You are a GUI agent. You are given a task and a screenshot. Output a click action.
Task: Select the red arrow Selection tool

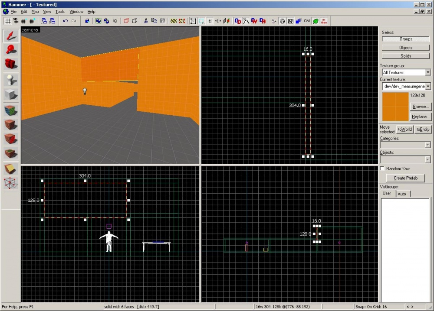pos(11,36)
